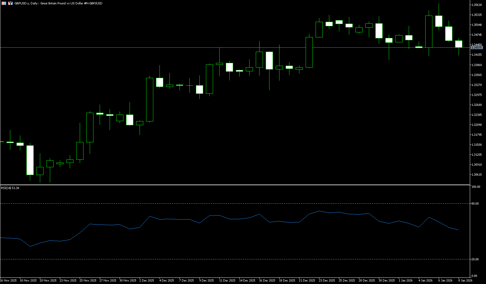Image resolution: width=486 pixels, height=284 pixels.
Task: Click the RSI 20.00 level label
Action: pyautogui.click(x=475, y=259)
